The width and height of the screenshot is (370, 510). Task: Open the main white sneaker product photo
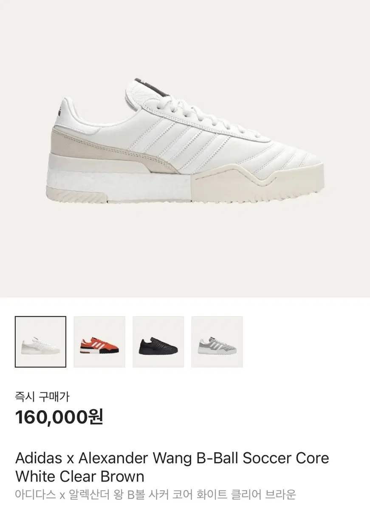coord(185,149)
